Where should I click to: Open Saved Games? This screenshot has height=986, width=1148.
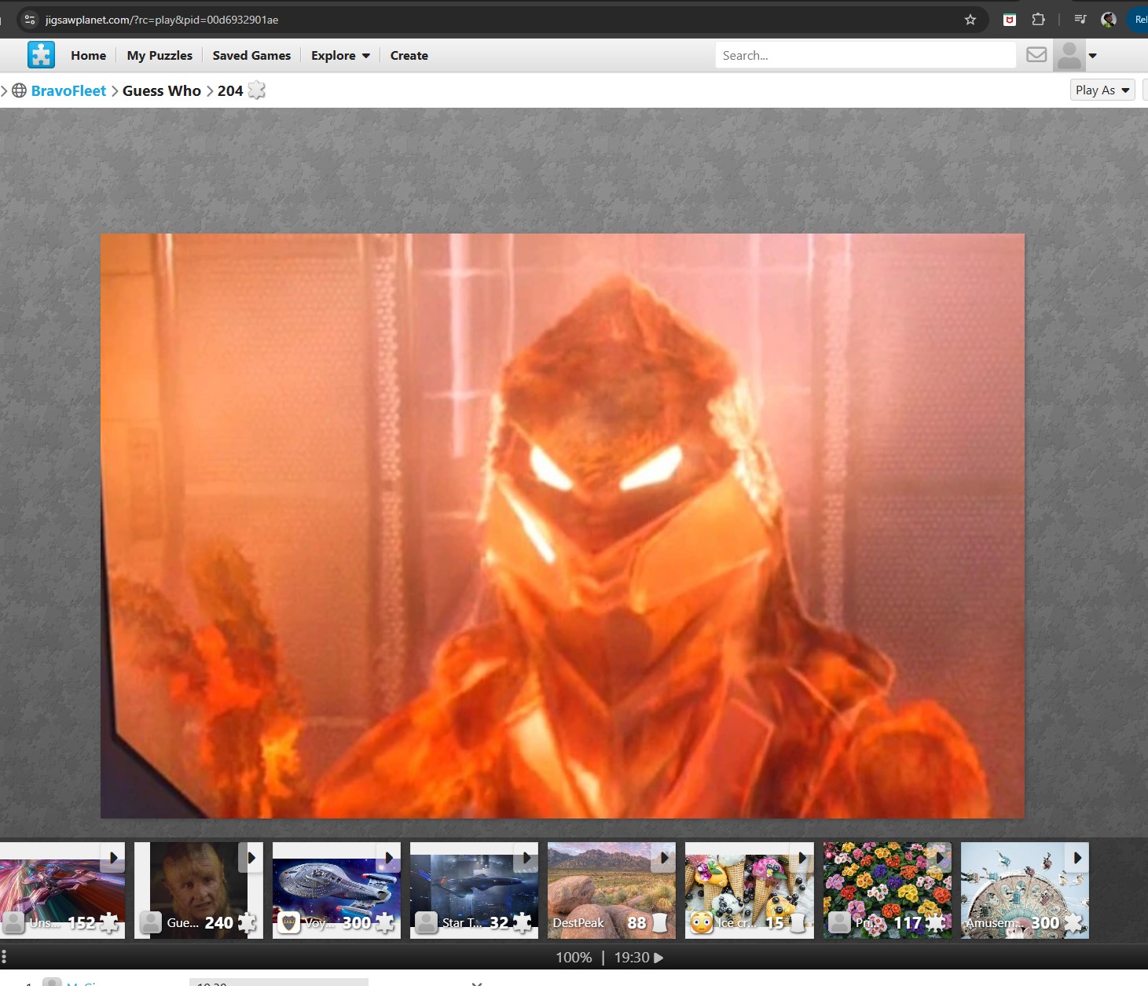pyautogui.click(x=251, y=56)
